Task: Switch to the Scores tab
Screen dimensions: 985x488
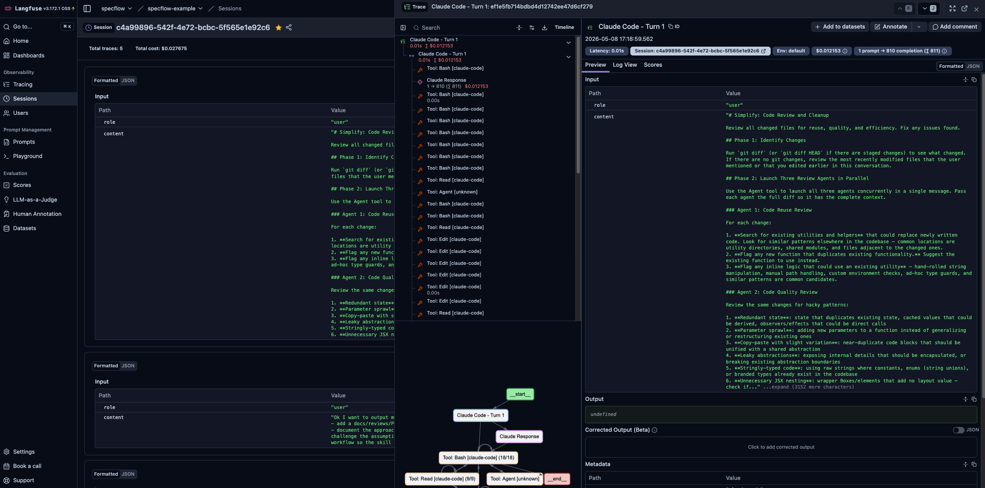Action: point(653,65)
